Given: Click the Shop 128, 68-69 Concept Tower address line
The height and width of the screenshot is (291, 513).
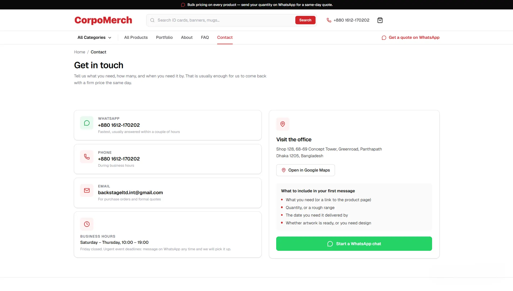Looking at the screenshot, I should pyautogui.click(x=329, y=149).
